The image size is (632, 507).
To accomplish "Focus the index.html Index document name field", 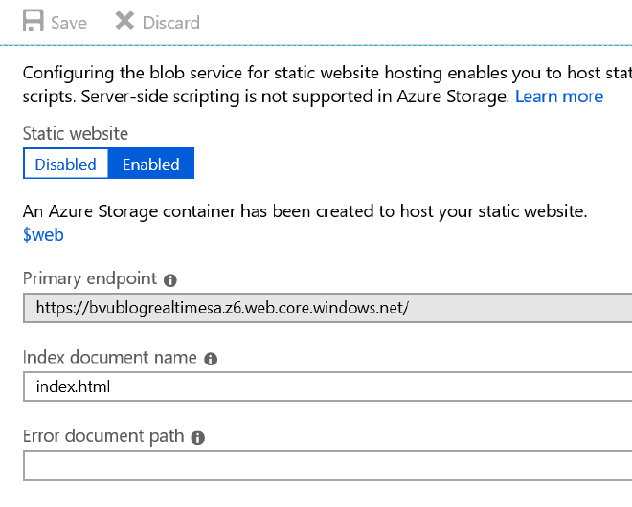I will click(x=326, y=386).
